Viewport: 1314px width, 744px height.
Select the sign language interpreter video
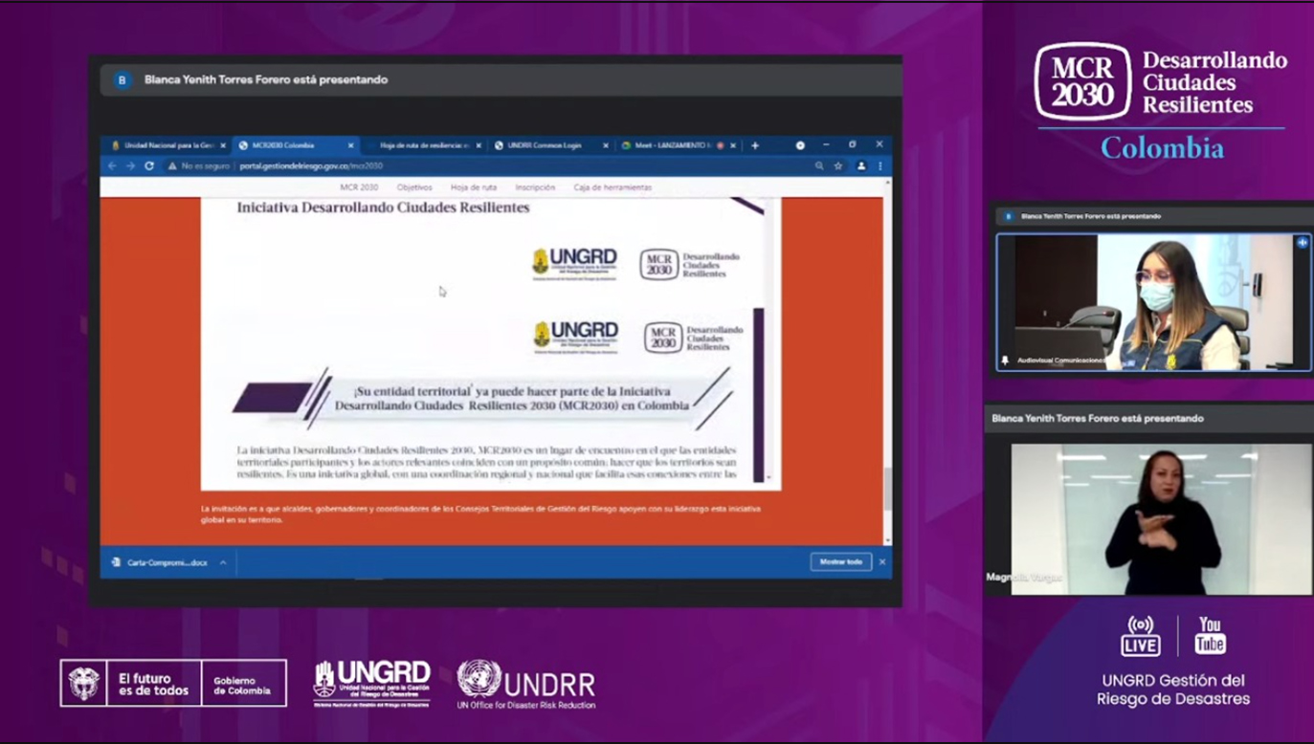click(x=1162, y=519)
